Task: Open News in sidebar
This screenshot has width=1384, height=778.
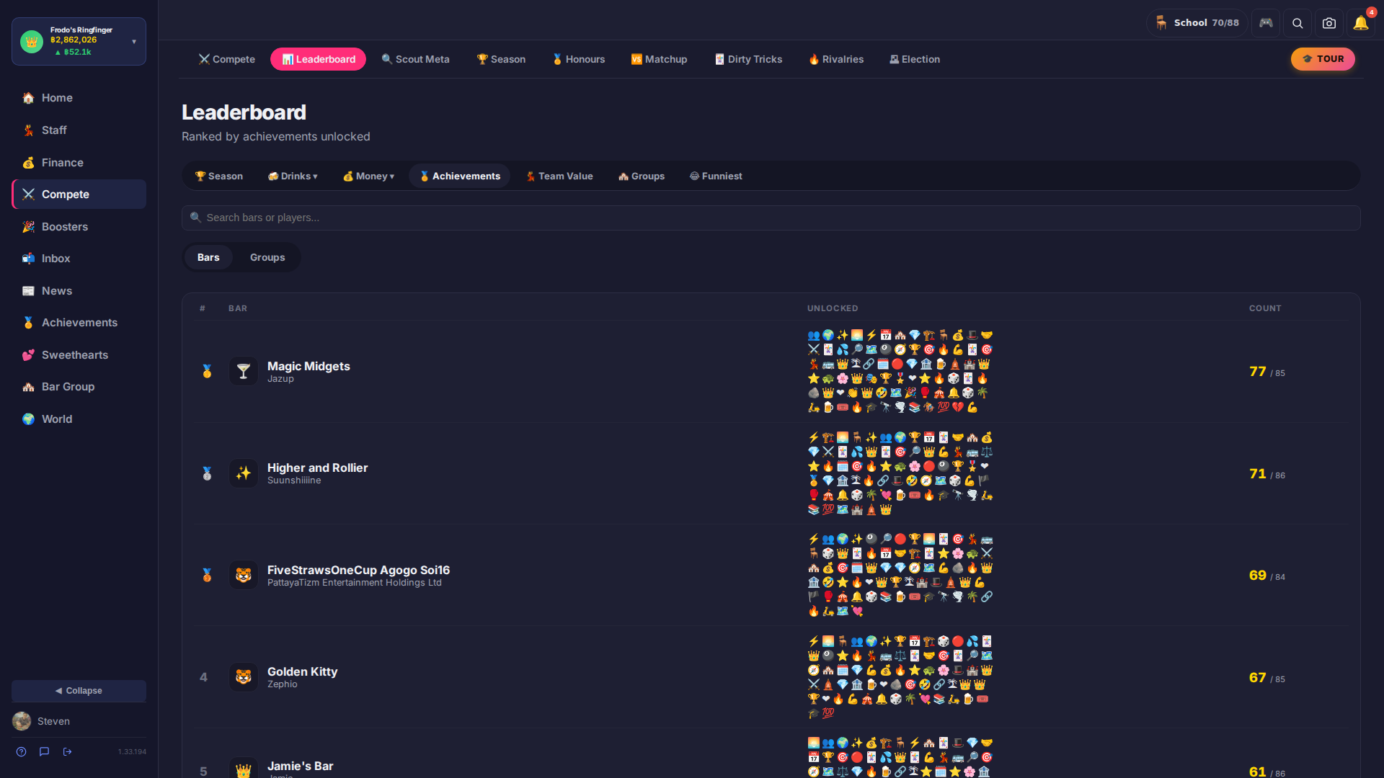Action: [79, 291]
